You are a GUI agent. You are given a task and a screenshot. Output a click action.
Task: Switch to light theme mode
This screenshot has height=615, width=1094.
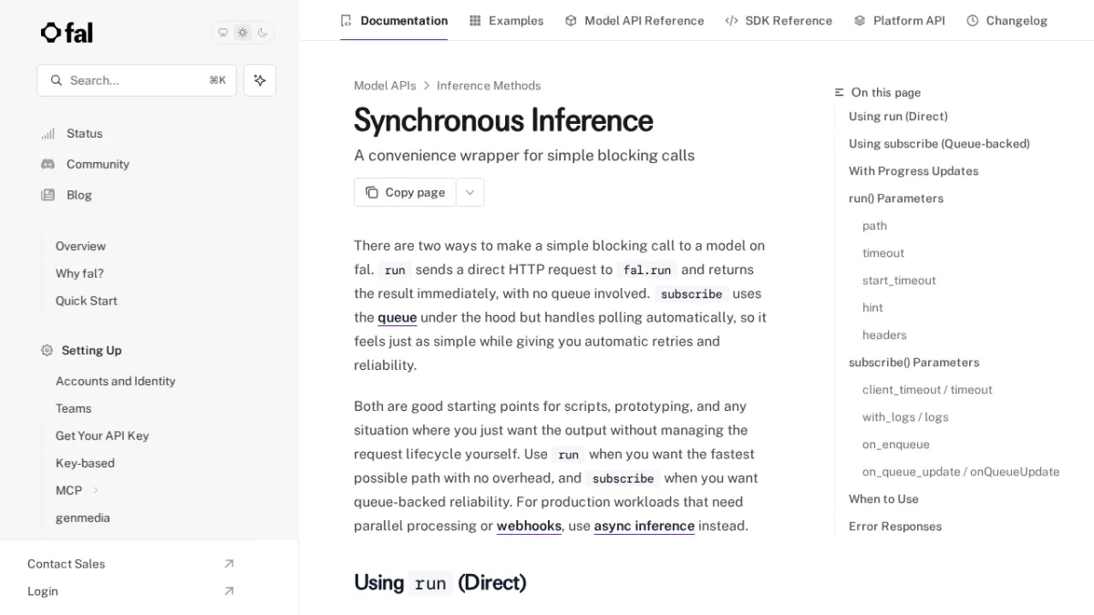point(243,33)
